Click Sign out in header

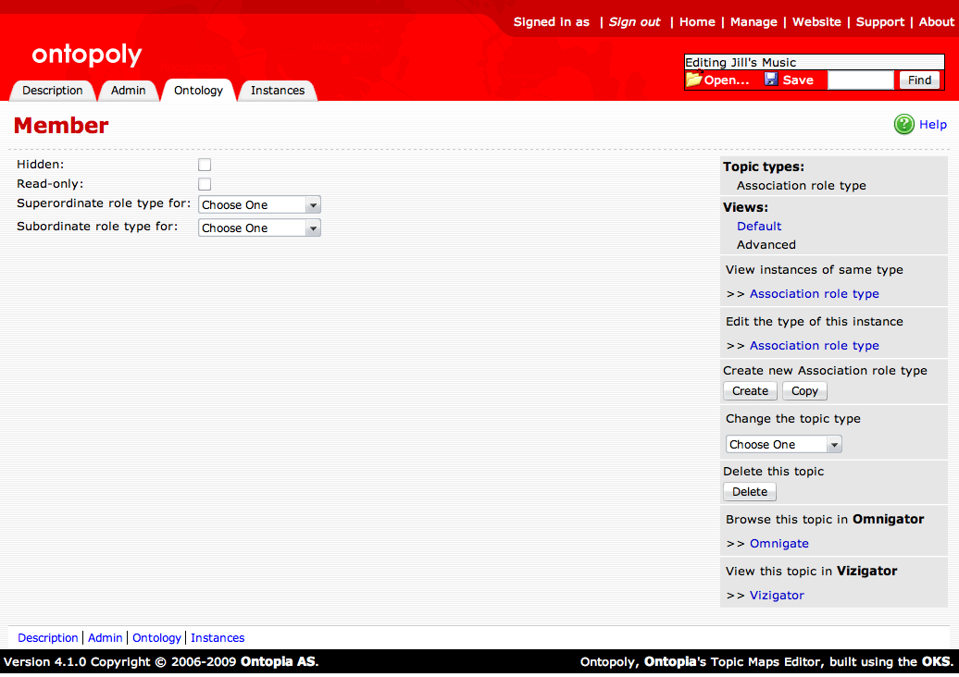[634, 22]
